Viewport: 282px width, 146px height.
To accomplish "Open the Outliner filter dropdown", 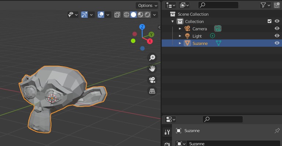I will (x=265, y=5).
